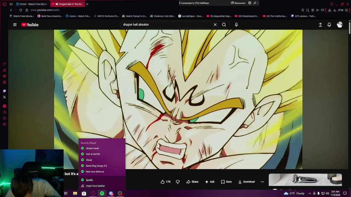Launch Spotify from the jump list
This screenshot has height=197, width=351.
[x=102, y=180]
